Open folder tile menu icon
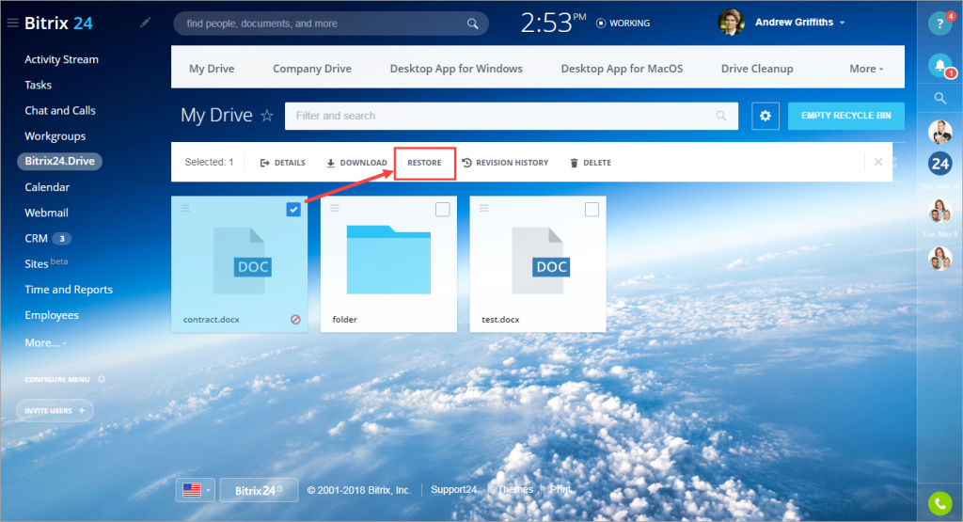963x522 pixels. tap(335, 208)
